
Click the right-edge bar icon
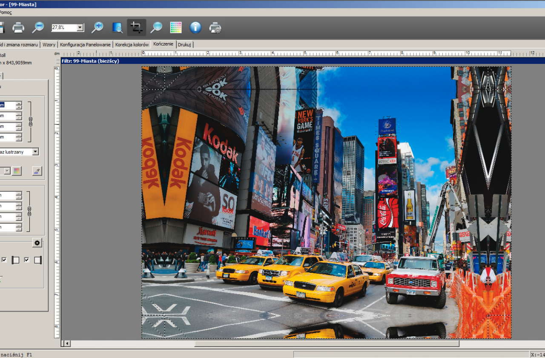click(x=37, y=260)
